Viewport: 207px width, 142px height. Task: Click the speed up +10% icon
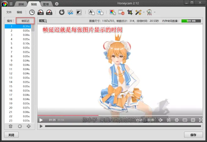(x=49, y=12)
